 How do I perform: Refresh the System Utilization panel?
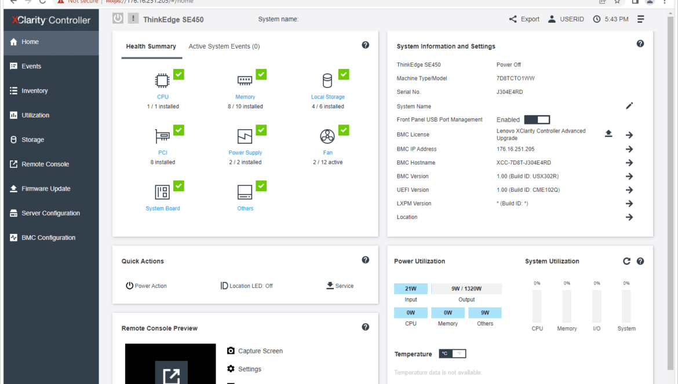tap(626, 261)
